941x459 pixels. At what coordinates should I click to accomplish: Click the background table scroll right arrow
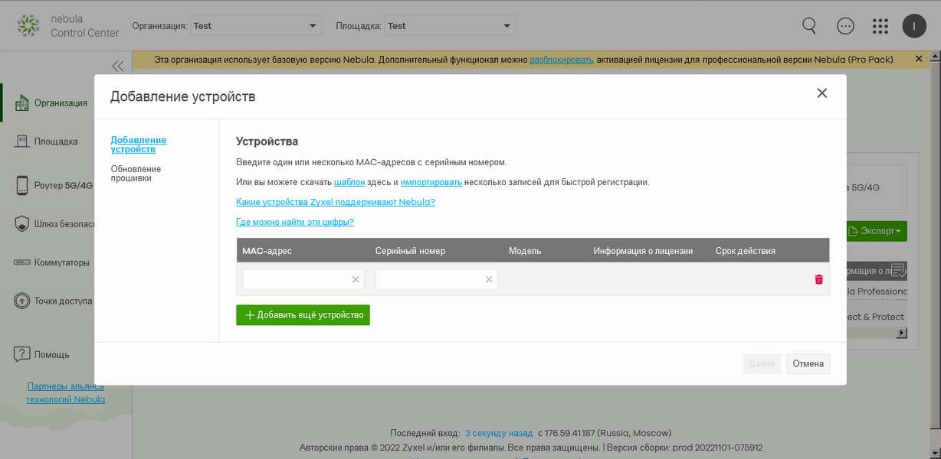(902, 333)
